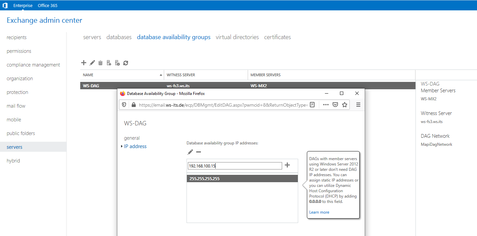Select WS-DAG row in table
Viewport: 477px width, 236px height.
pyautogui.click(x=247, y=86)
